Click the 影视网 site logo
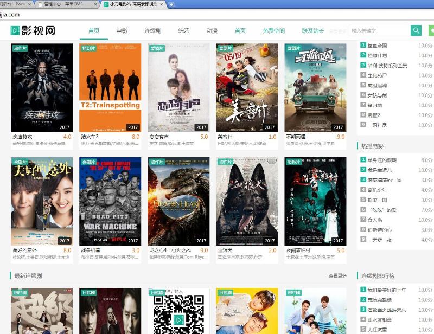 [33, 30]
